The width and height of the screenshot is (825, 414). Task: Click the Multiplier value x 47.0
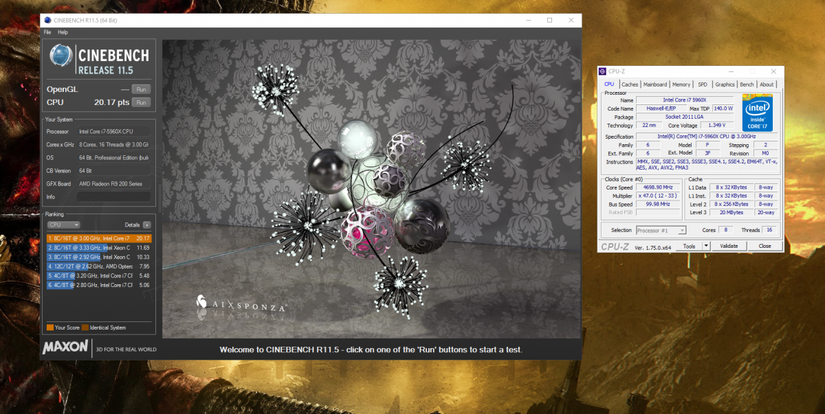[658, 196]
